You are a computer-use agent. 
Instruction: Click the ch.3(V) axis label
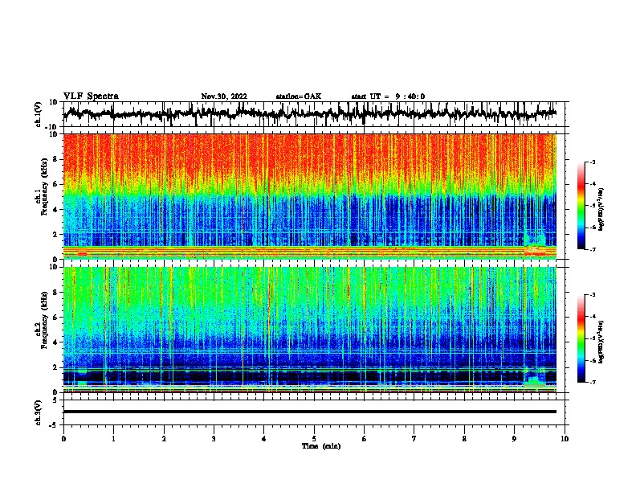(x=39, y=412)
